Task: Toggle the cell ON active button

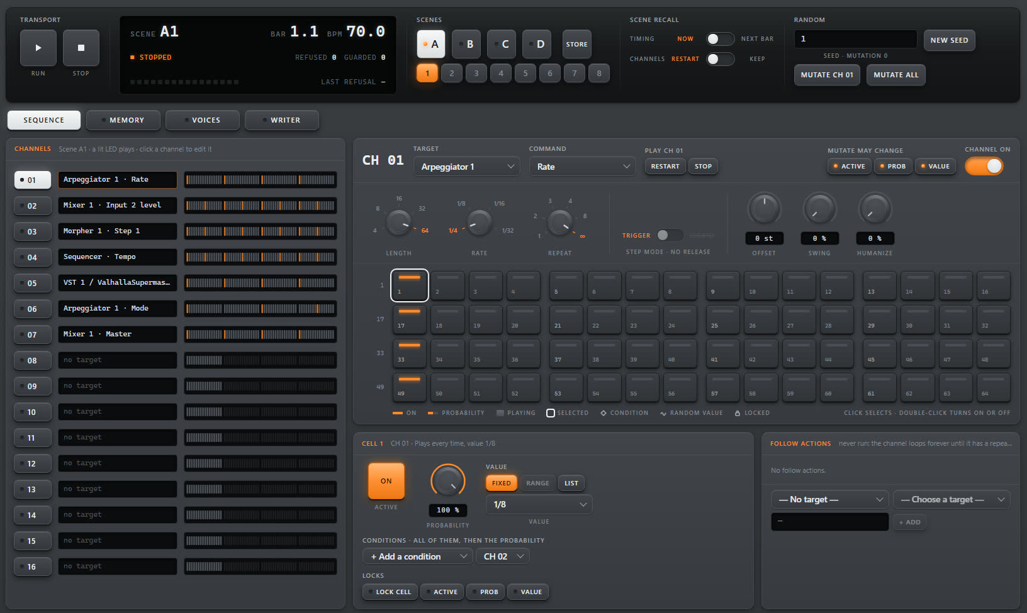Action: point(386,481)
